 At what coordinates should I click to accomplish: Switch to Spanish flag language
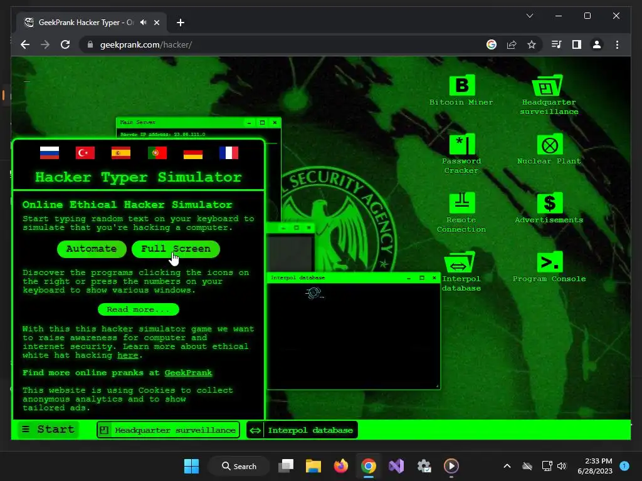click(x=121, y=153)
